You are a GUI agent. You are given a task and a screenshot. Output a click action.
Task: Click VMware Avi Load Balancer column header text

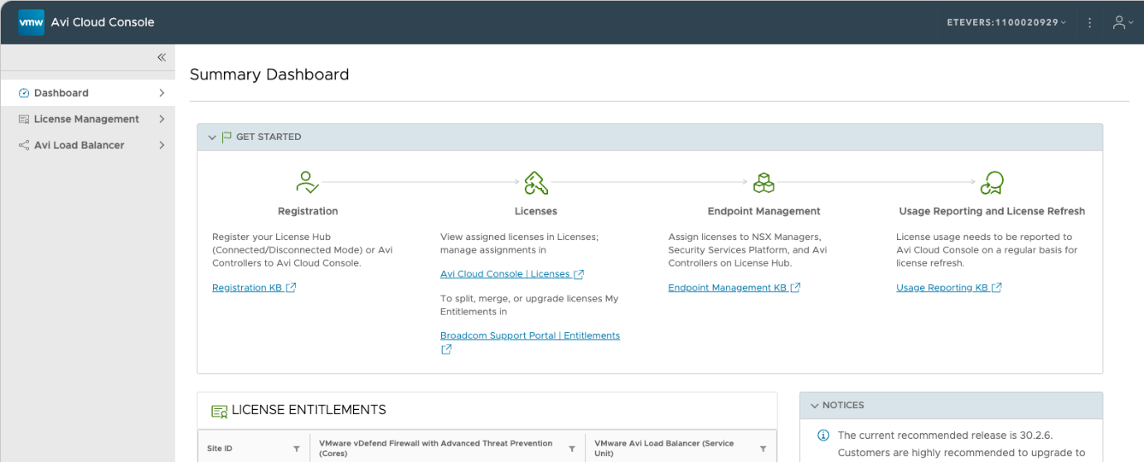coord(664,449)
